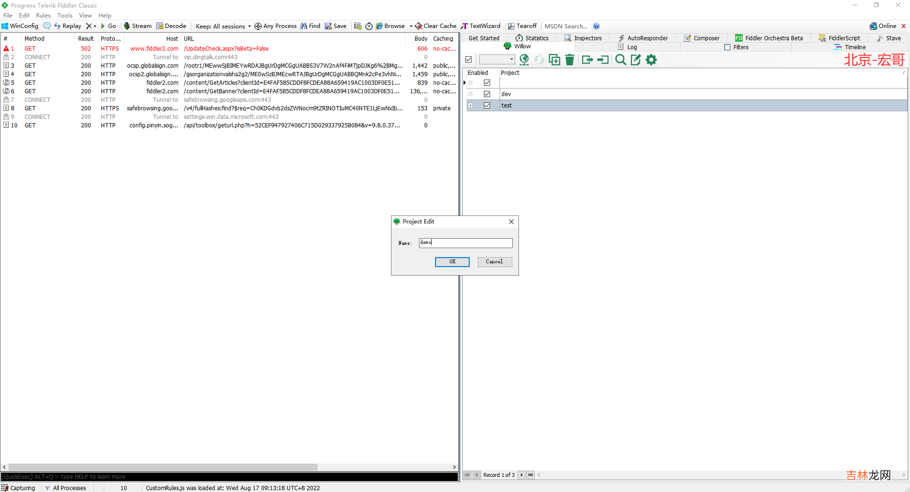Switch to the AutoResponder tab
The width and height of the screenshot is (910, 492).
click(643, 38)
